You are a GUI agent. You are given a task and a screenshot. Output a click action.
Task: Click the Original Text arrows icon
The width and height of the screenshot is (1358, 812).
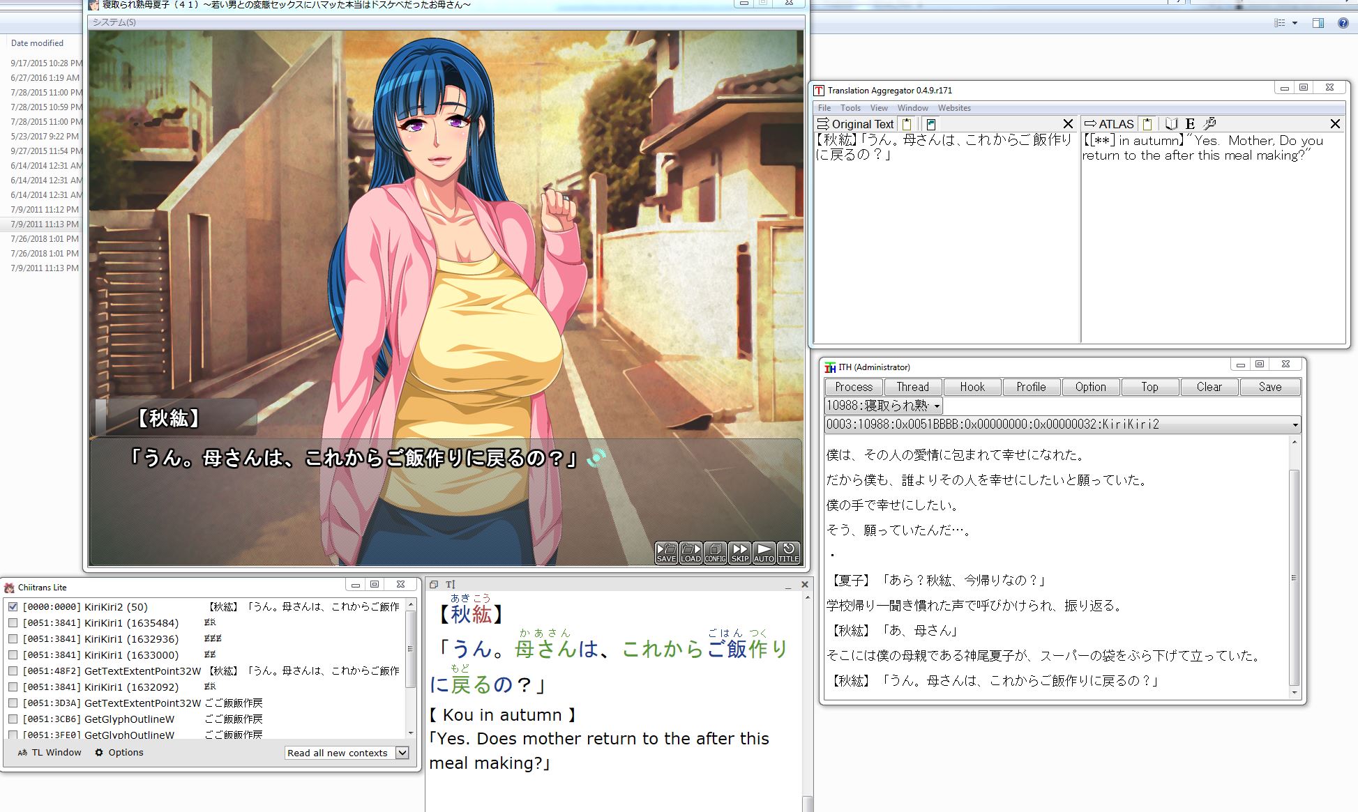[x=823, y=124]
